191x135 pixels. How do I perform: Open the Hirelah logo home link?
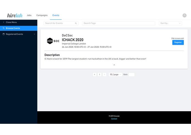click(15, 15)
